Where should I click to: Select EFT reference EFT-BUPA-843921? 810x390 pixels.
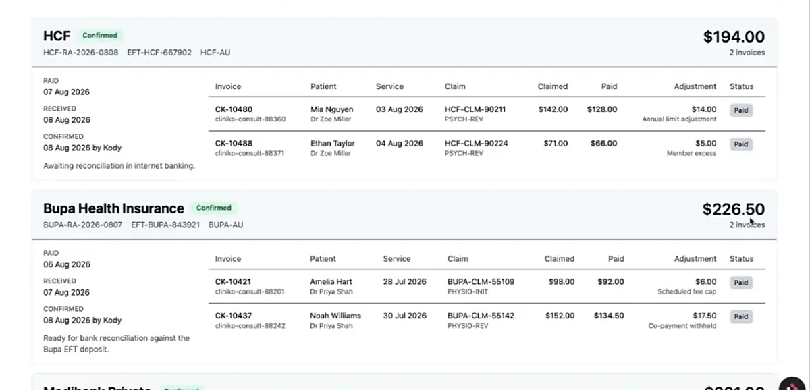(x=165, y=225)
